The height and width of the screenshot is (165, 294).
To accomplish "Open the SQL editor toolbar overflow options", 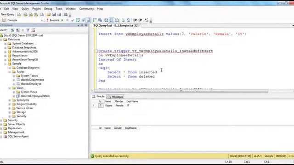I will (x=151, y=21).
